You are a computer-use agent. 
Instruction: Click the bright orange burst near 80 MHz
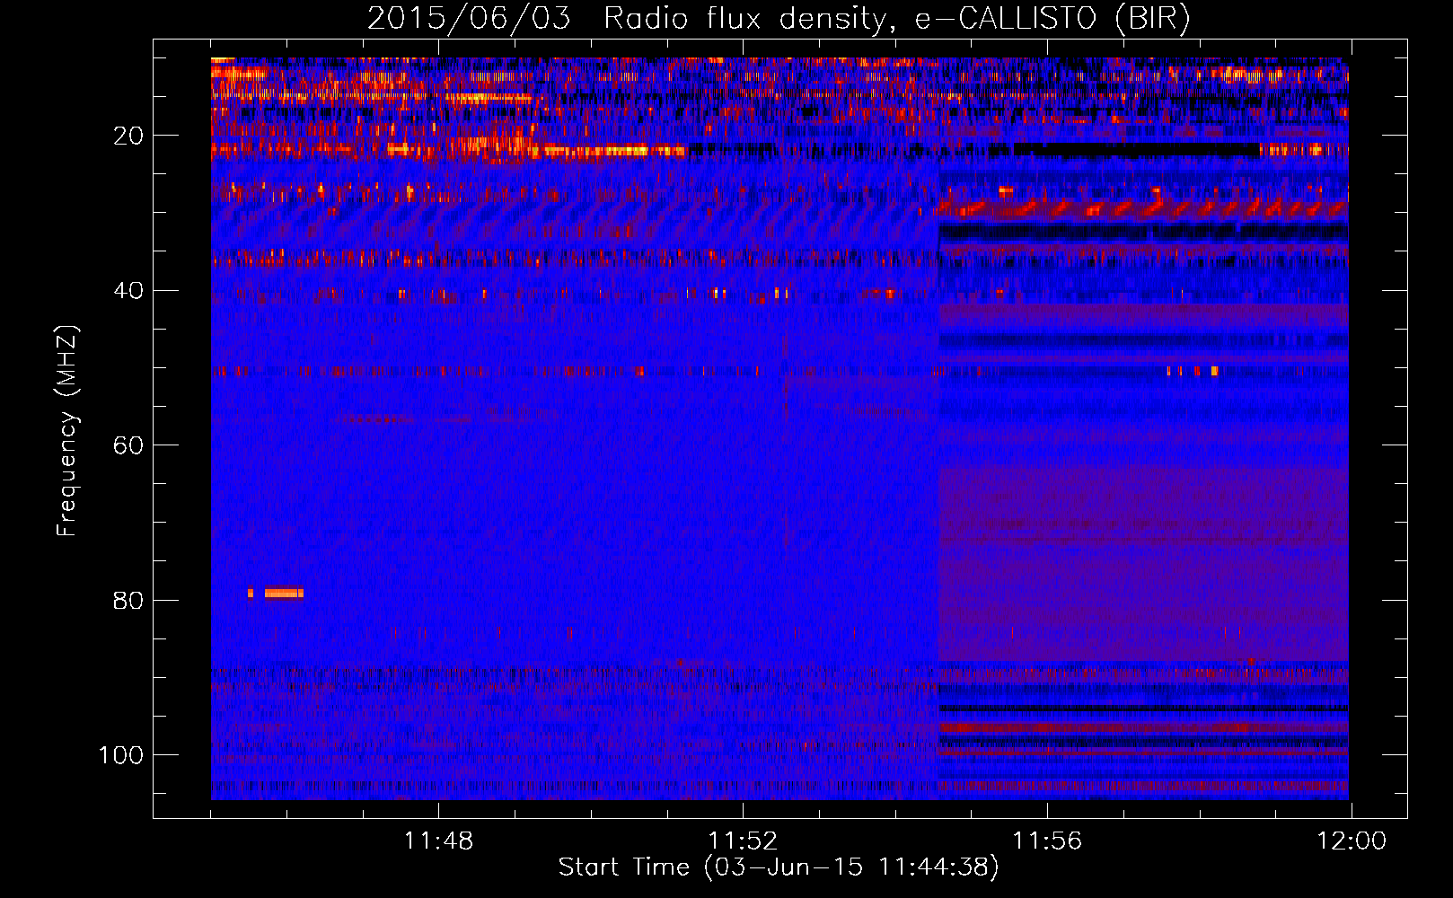(x=284, y=593)
